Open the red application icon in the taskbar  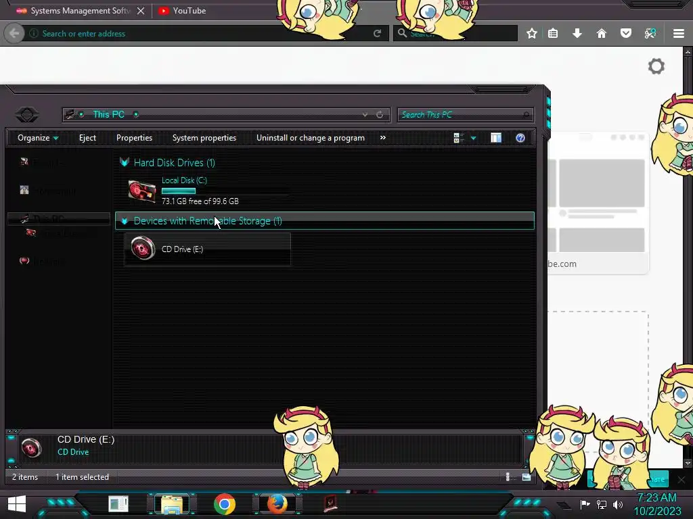coord(330,504)
